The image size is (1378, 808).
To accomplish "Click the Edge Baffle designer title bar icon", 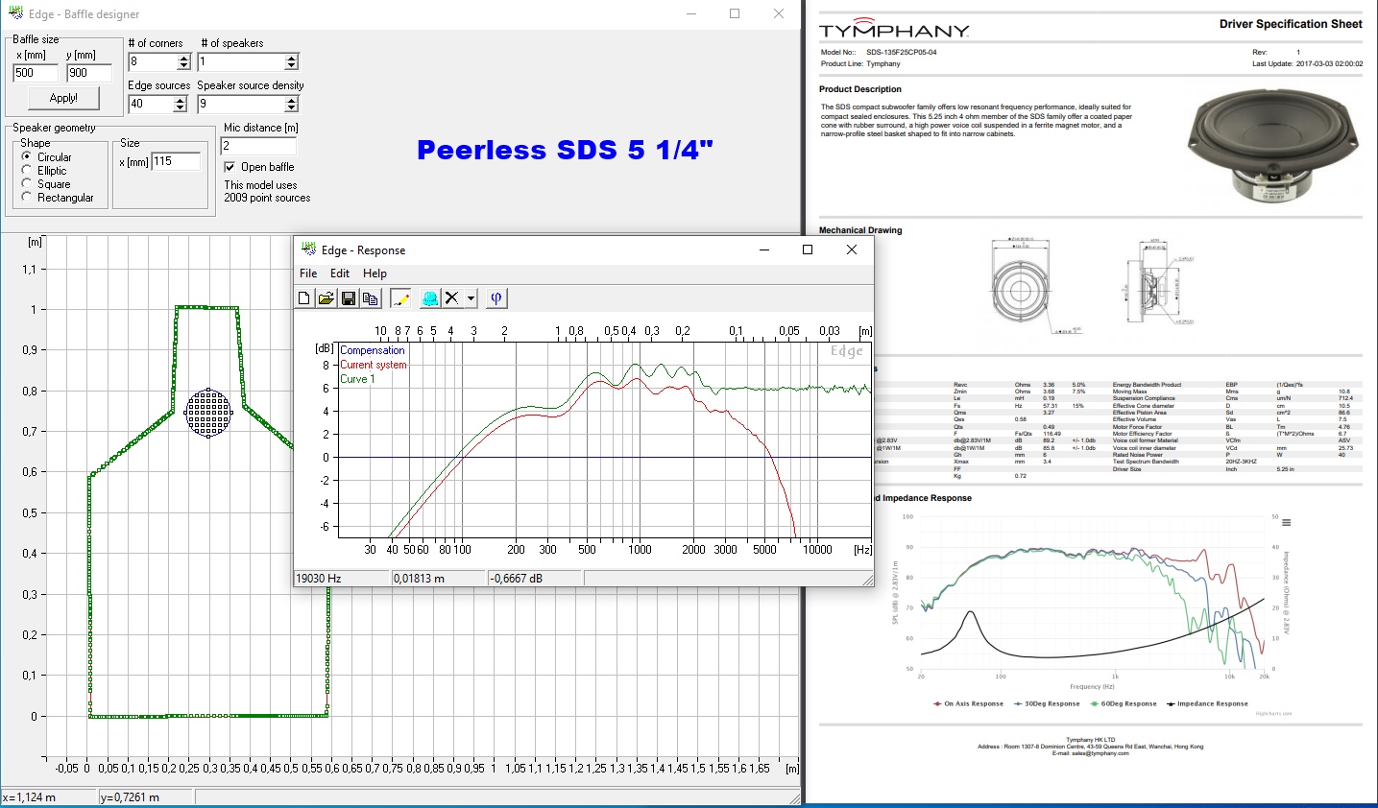I will click(x=15, y=13).
